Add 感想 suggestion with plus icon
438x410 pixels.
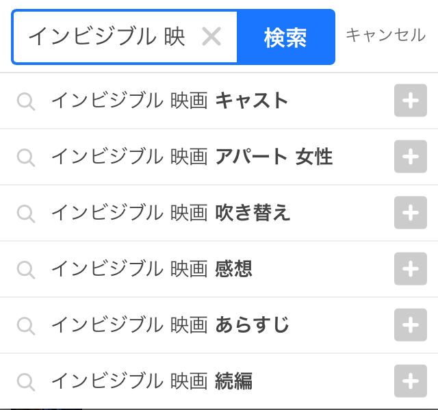[410, 269]
